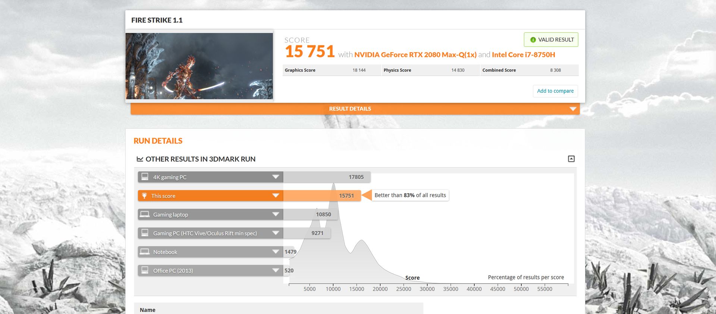
Task: Click the laptop icon on Gaming laptop row
Action: 144,214
